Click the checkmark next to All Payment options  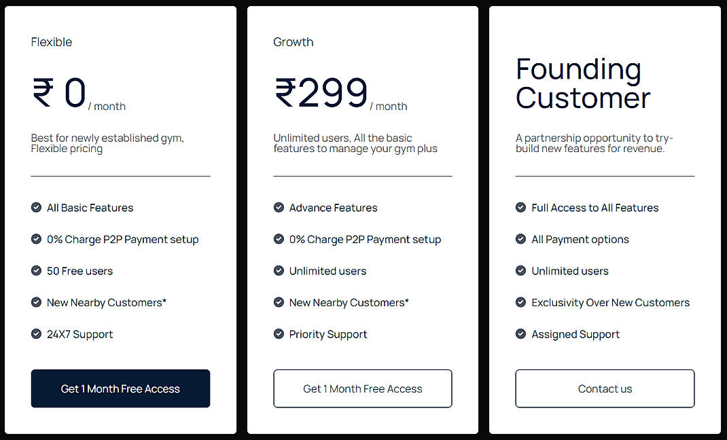point(520,239)
